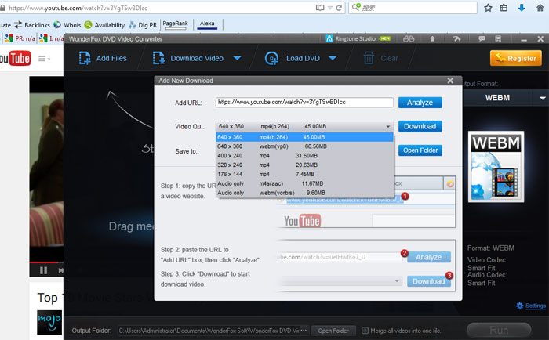Click Availability in the SEO toolbar

point(104,25)
